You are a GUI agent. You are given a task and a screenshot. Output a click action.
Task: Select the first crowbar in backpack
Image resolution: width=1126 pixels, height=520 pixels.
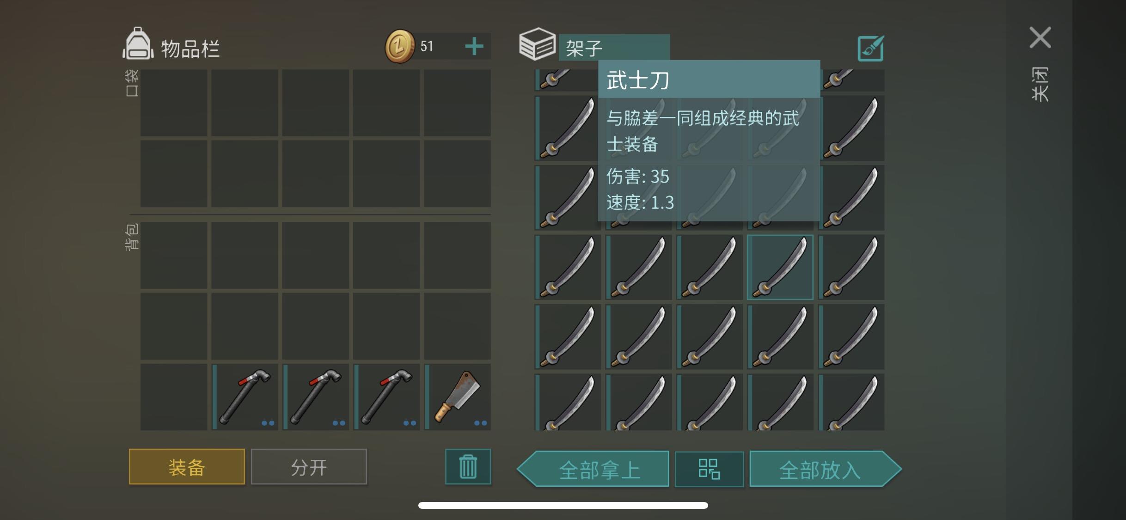coord(245,398)
